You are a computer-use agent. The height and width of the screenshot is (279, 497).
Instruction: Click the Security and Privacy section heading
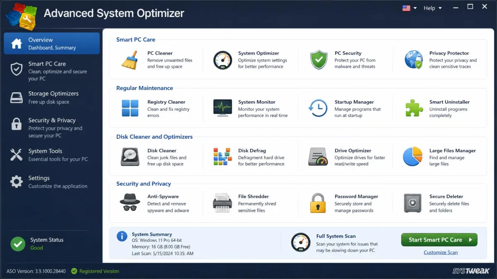[x=143, y=184]
